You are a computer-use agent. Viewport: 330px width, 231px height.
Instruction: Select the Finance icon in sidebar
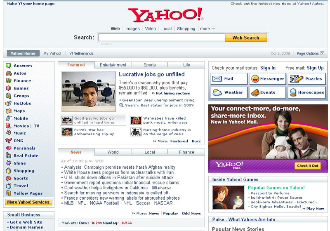pos(8,81)
